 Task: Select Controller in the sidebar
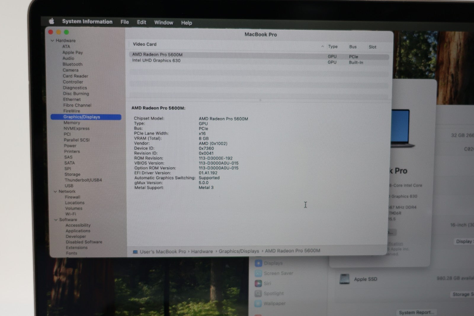[x=73, y=82]
